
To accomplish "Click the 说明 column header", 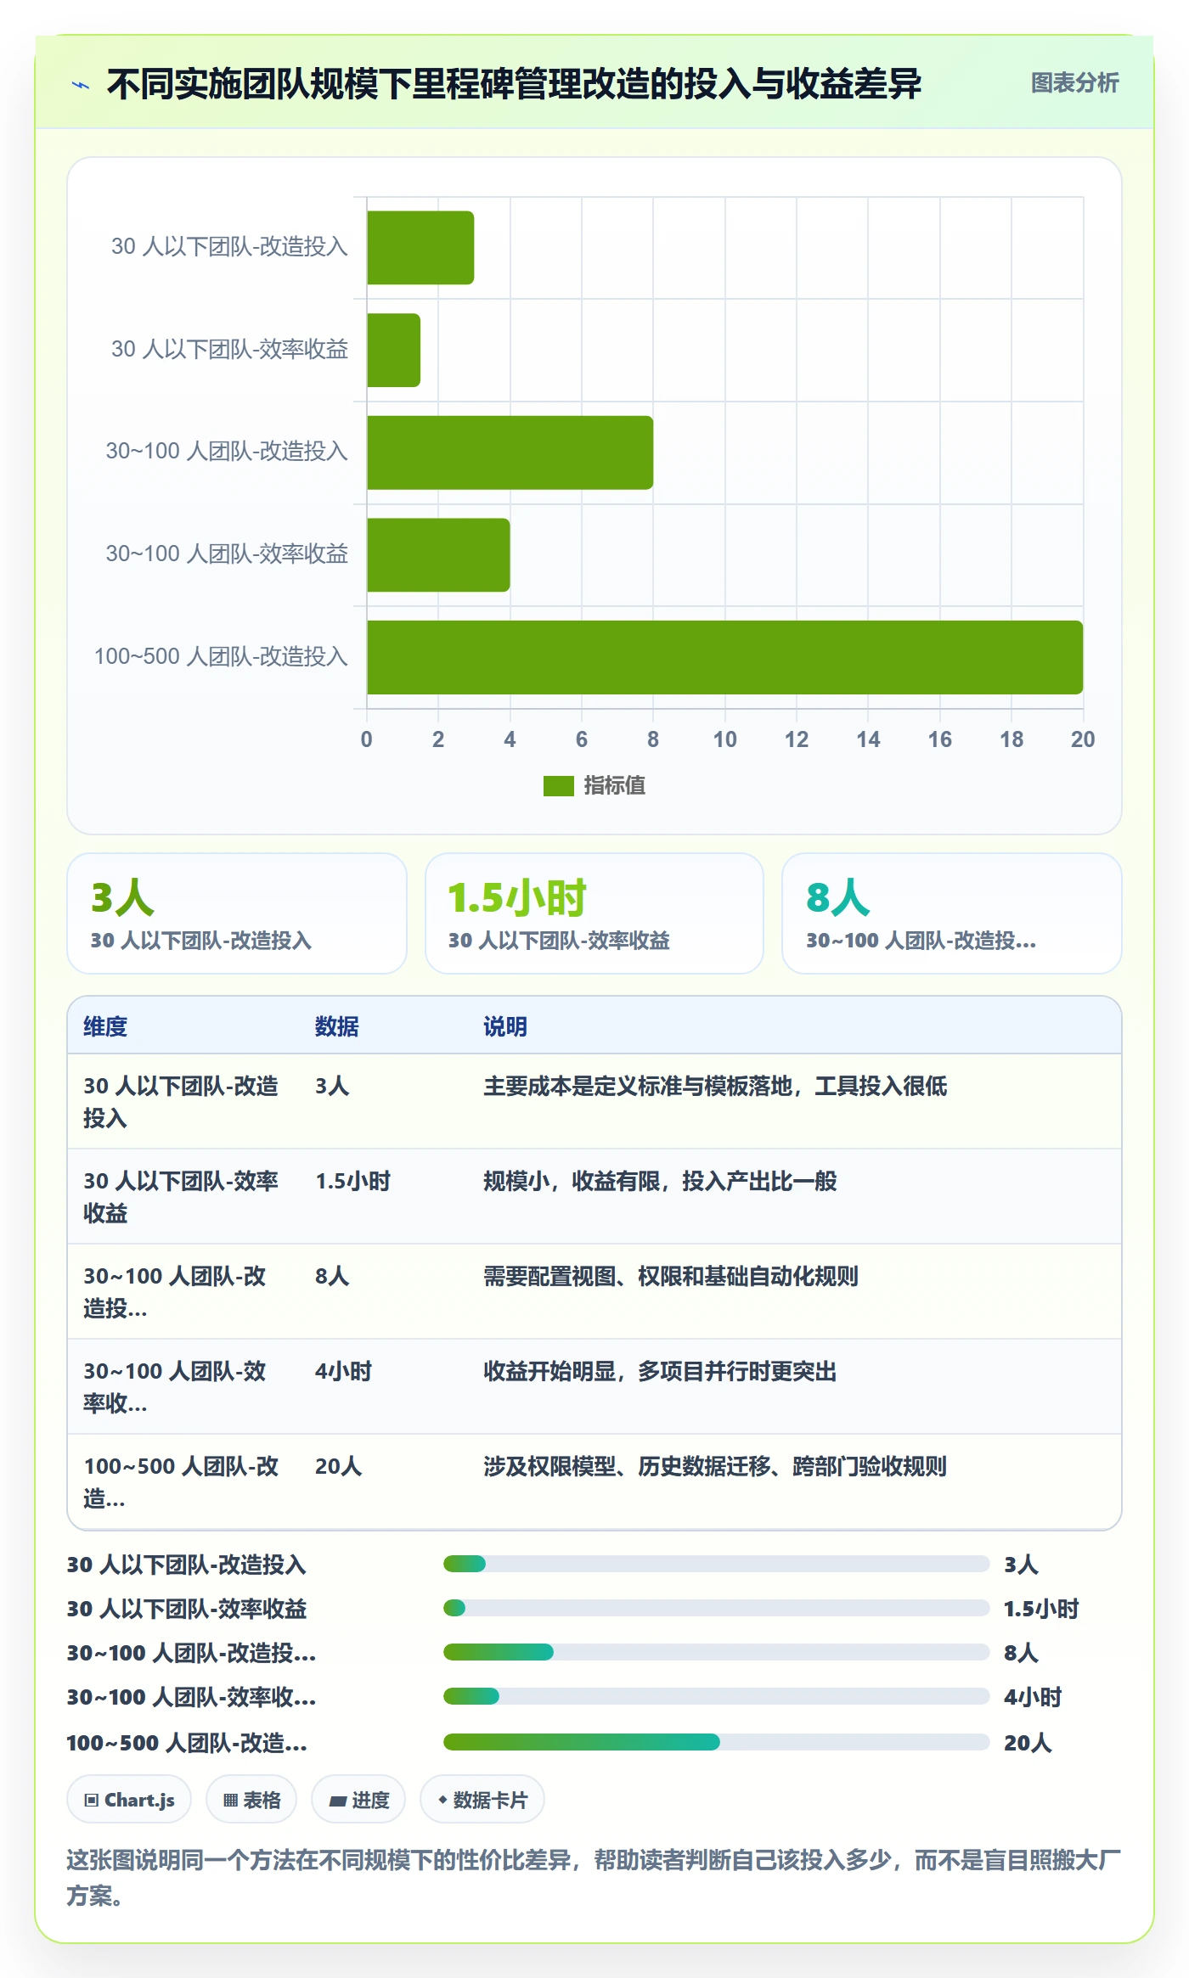I will [505, 1027].
